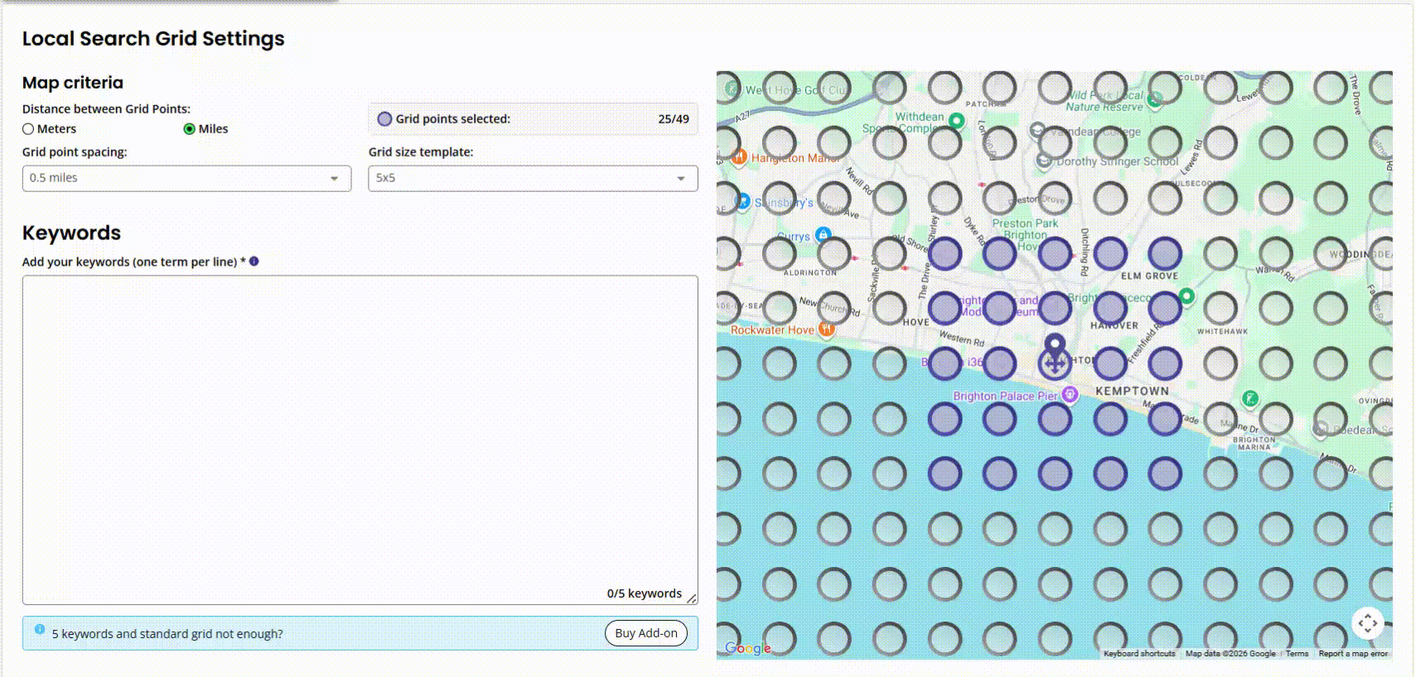Click the Hangleton Manor restaurant icon
The height and width of the screenshot is (677, 1415).
[739, 156]
